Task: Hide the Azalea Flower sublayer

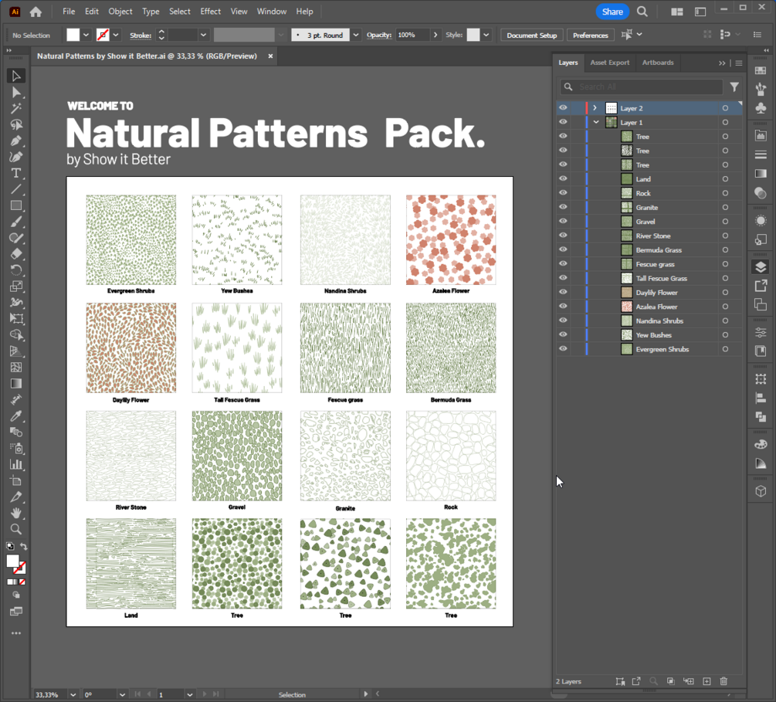Action: coord(563,307)
